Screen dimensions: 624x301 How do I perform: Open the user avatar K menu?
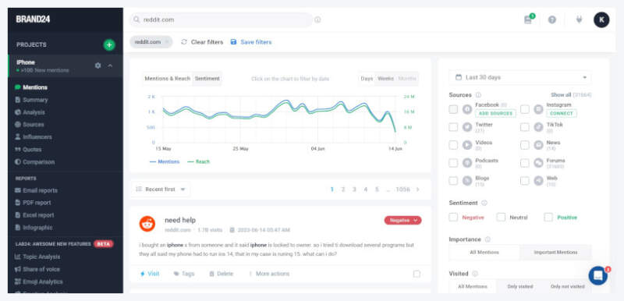(x=601, y=19)
